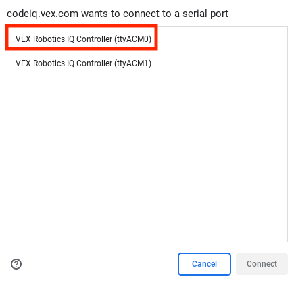Click the Cancel button

coord(204,264)
